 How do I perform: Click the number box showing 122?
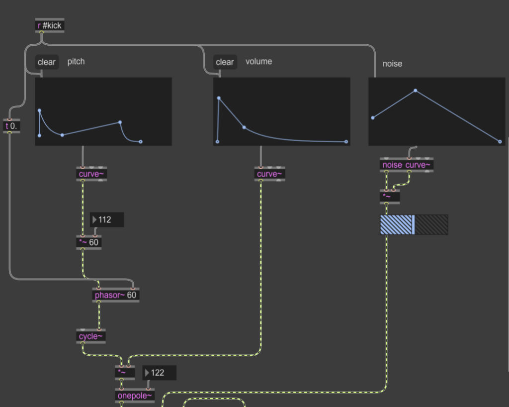click(x=160, y=373)
